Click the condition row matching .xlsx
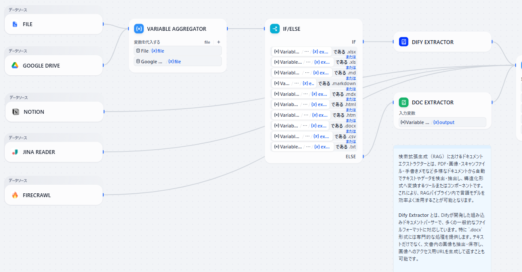Image resolution: width=522 pixels, height=272 pixels. tap(314, 52)
